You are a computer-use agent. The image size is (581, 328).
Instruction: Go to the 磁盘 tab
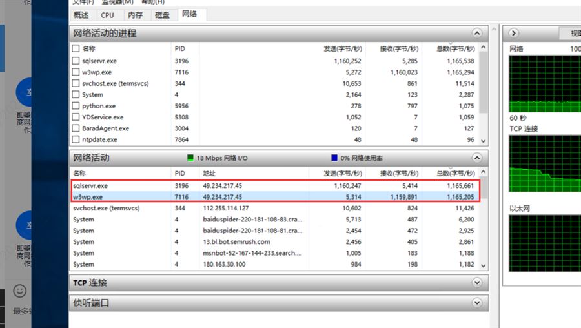[162, 15]
